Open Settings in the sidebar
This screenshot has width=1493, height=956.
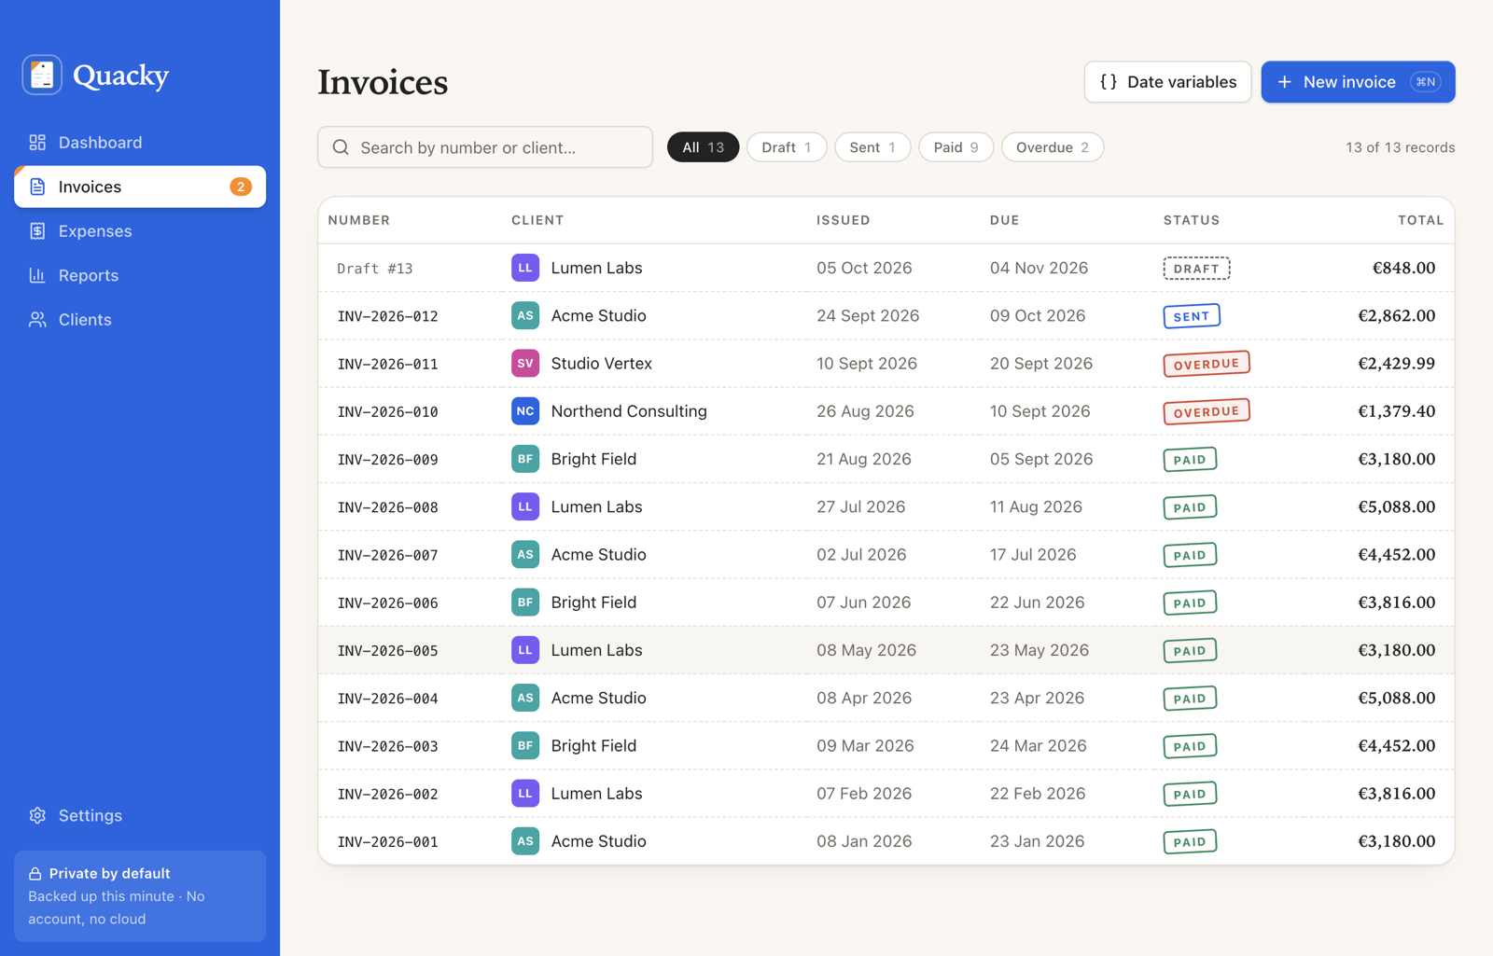pos(140,815)
